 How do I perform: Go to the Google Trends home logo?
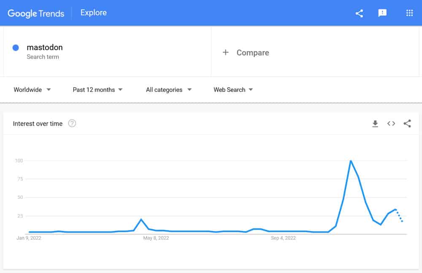pos(36,13)
